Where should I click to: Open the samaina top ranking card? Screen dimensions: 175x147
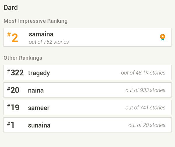point(87,37)
